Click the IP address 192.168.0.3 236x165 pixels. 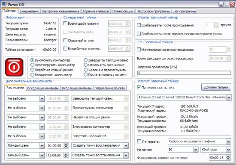point(189,106)
